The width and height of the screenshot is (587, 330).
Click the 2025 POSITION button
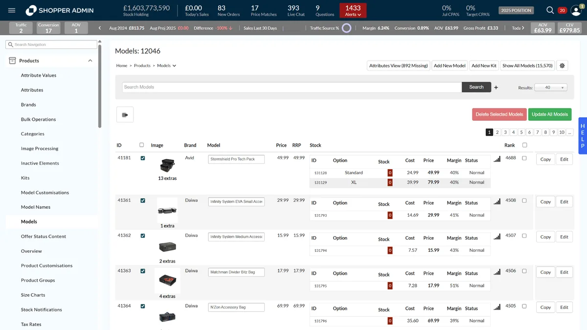516,10
